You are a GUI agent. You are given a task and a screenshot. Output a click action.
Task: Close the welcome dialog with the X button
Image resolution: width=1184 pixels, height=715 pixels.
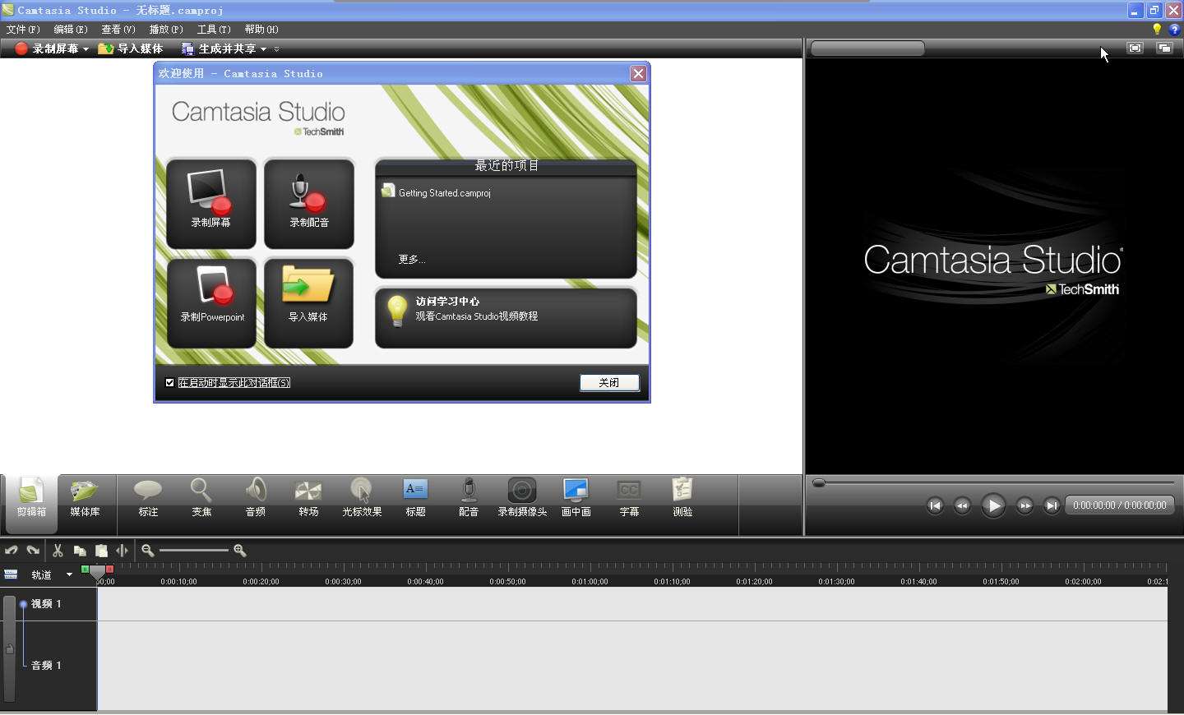point(638,74)
